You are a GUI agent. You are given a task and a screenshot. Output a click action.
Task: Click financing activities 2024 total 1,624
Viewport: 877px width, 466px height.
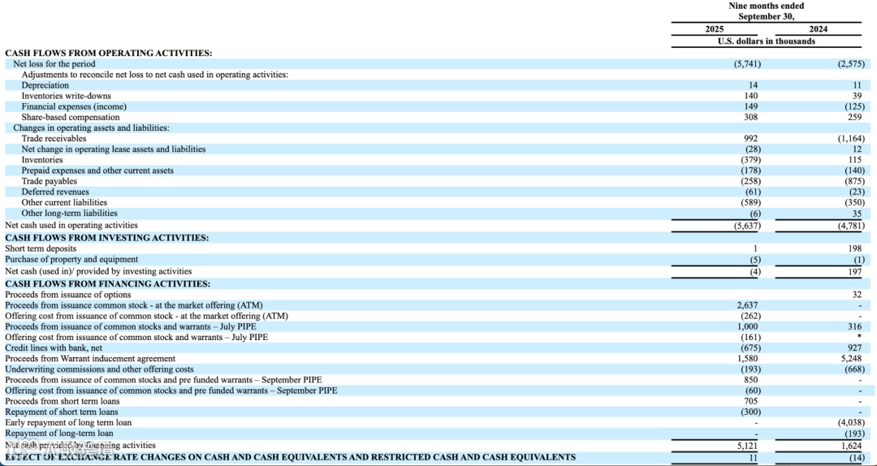852,446
